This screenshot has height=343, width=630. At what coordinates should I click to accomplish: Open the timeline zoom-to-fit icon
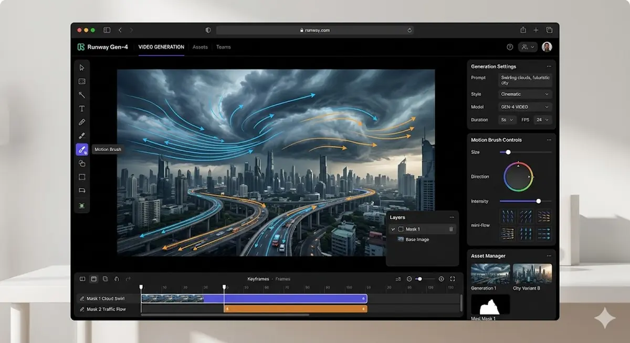click(454, 279)
